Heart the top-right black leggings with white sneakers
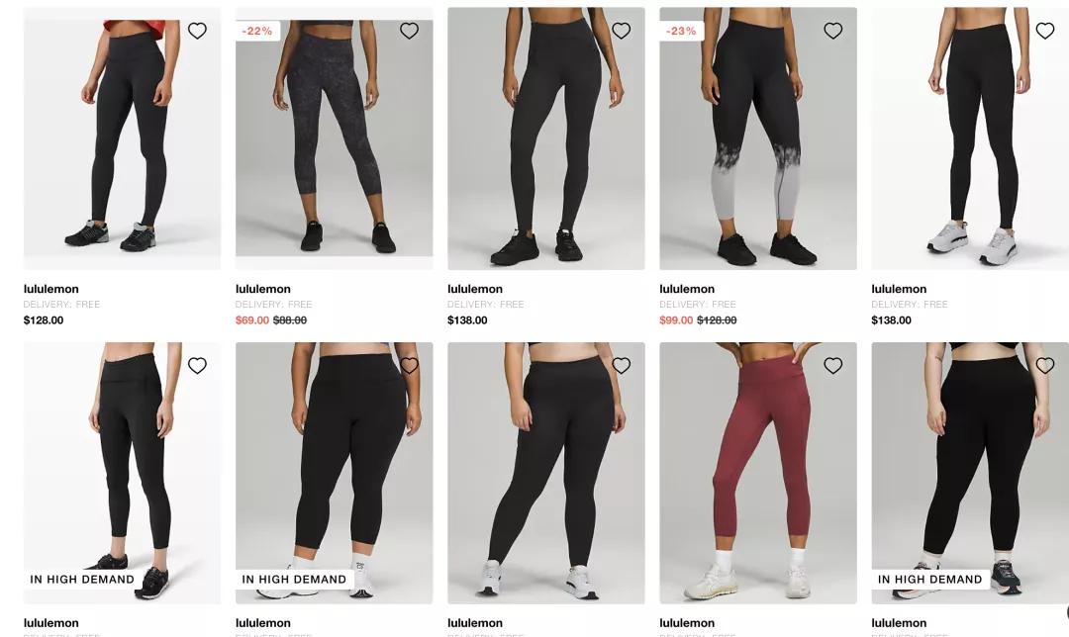Image resolution: width=1069 pixels, height=637 pixels. click(1045, 31)
